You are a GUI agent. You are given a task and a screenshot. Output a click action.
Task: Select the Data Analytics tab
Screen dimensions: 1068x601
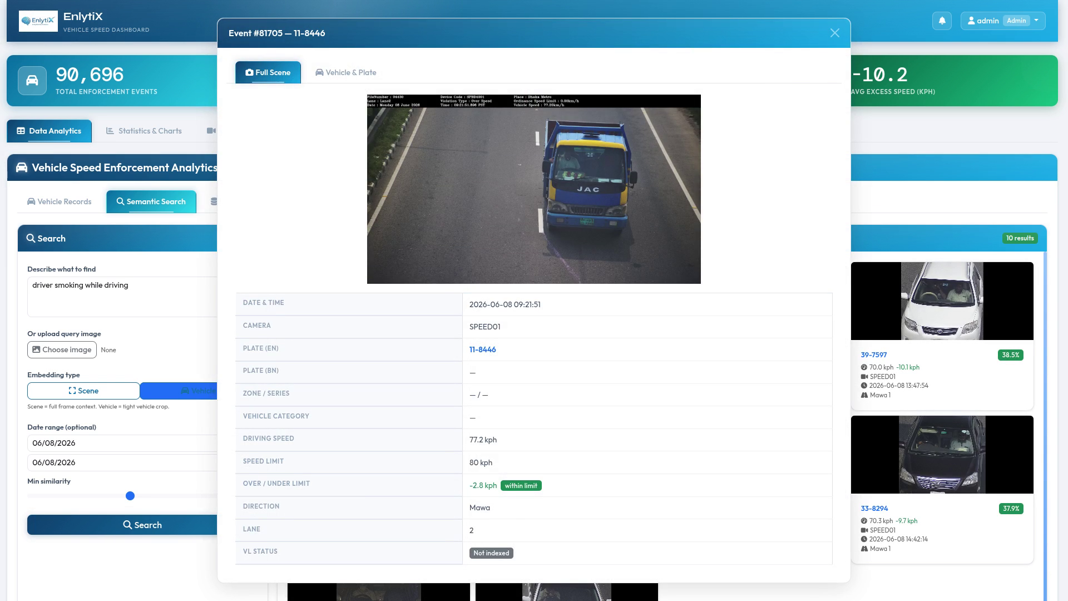pyautogui.click(x=49, y=131)
